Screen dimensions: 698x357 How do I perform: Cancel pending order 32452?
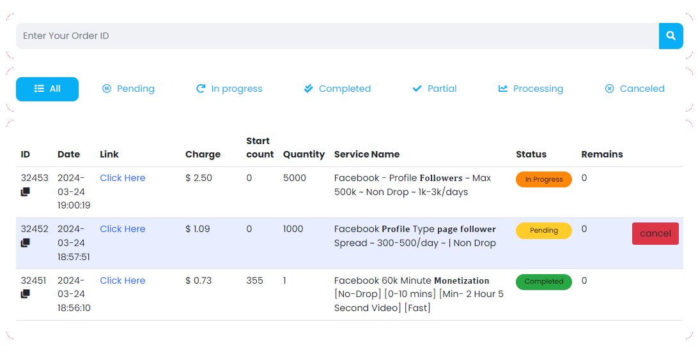pyautogui.click(x=655, y=233)
